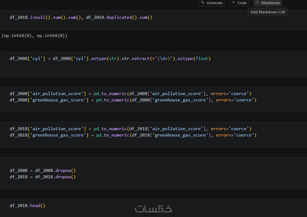Click the df_2008['cyl'] extract code line

[110, 59]
